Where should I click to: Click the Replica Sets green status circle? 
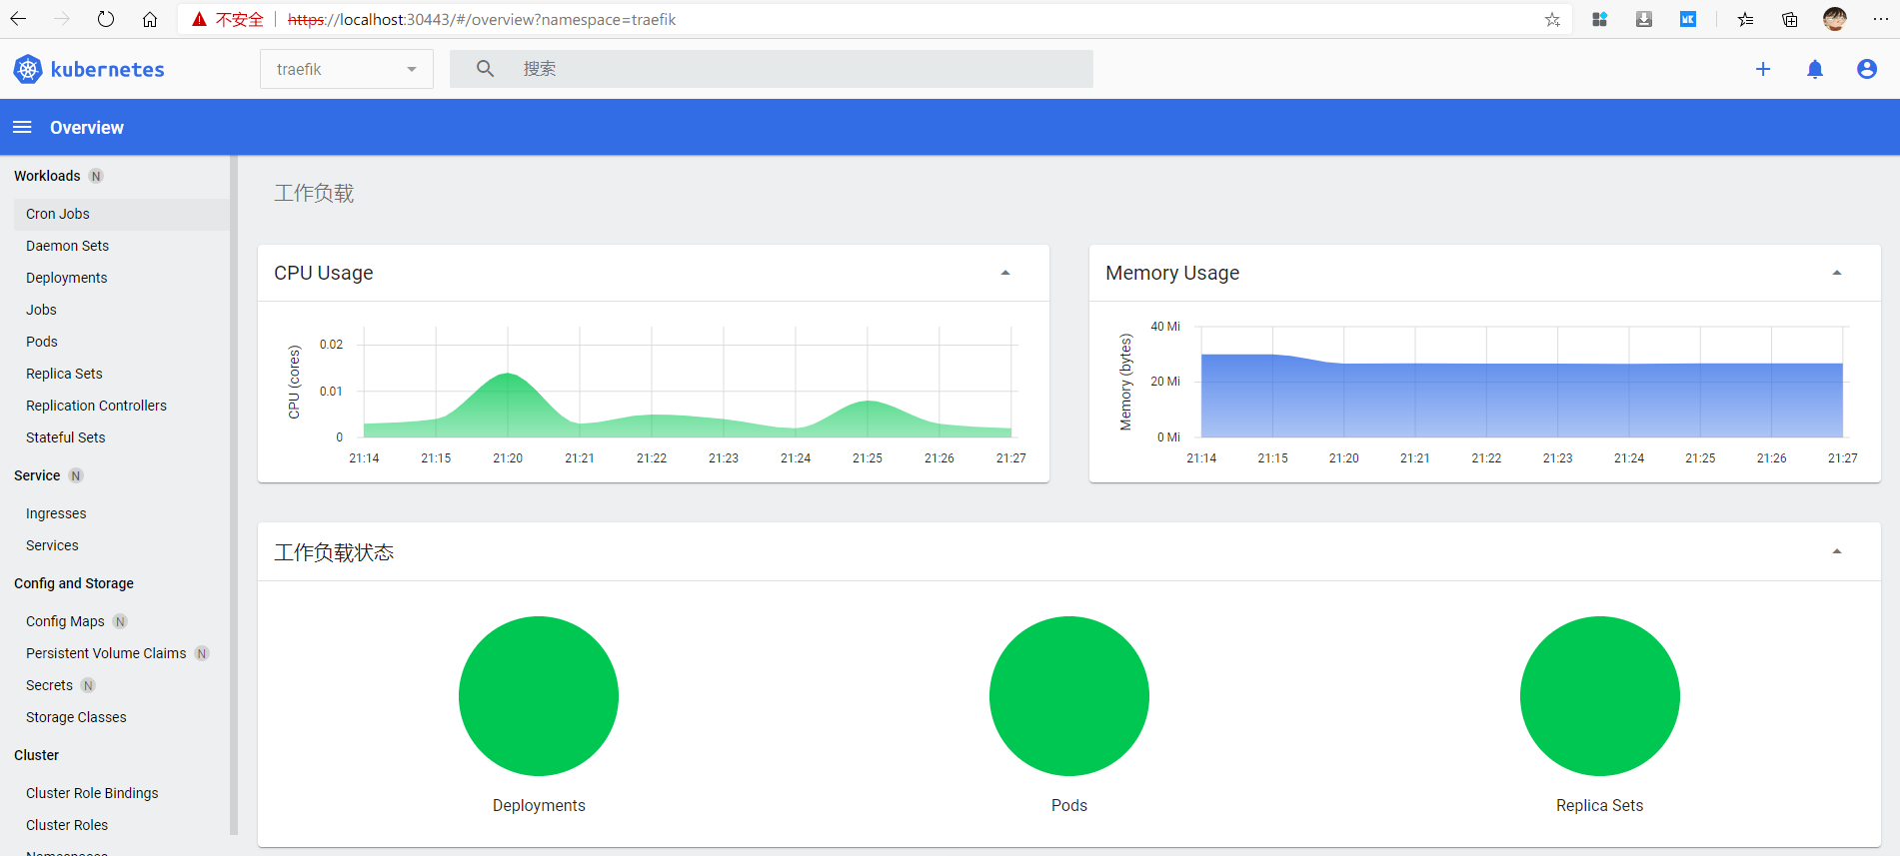(1600, 696)
